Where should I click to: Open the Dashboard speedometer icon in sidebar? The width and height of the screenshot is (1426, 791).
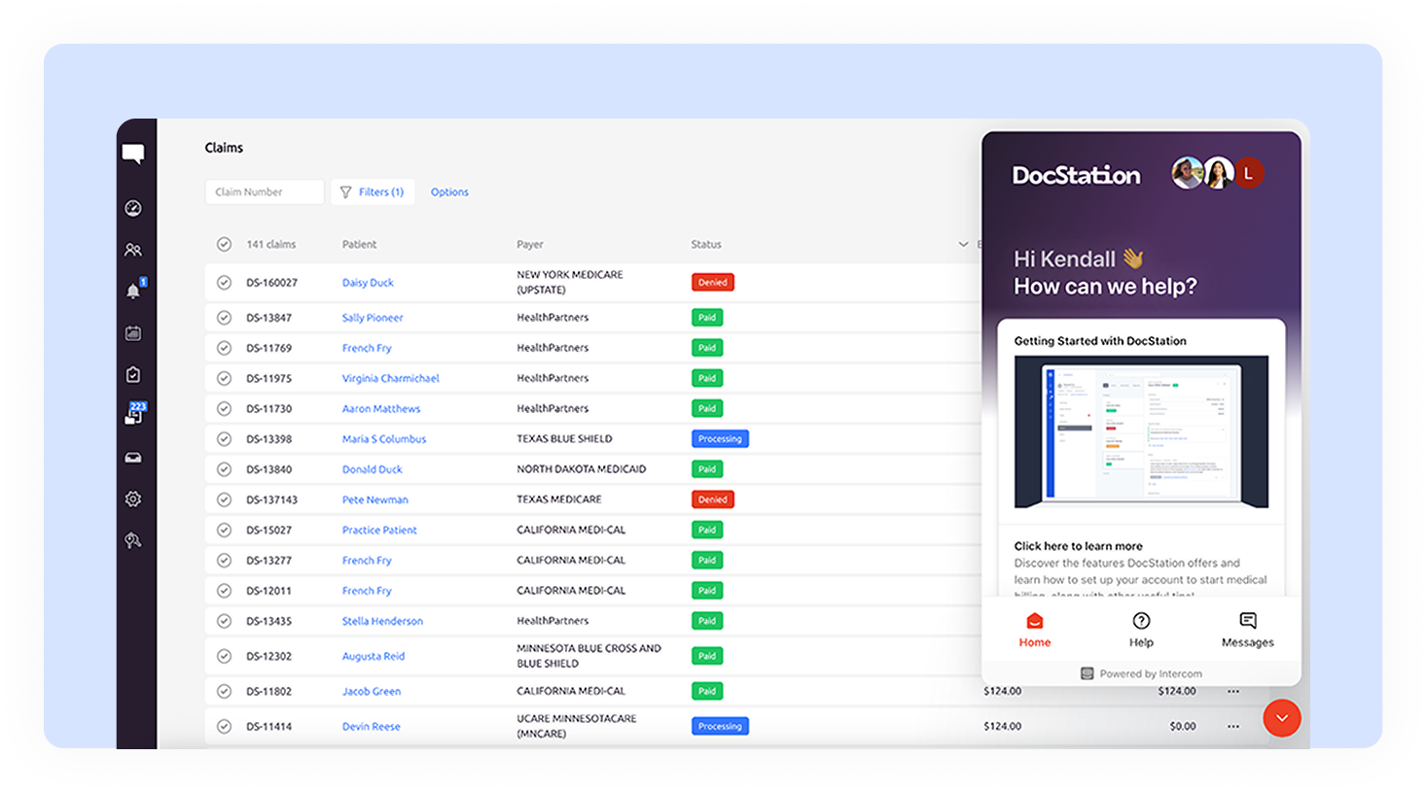tap(132, 208)
